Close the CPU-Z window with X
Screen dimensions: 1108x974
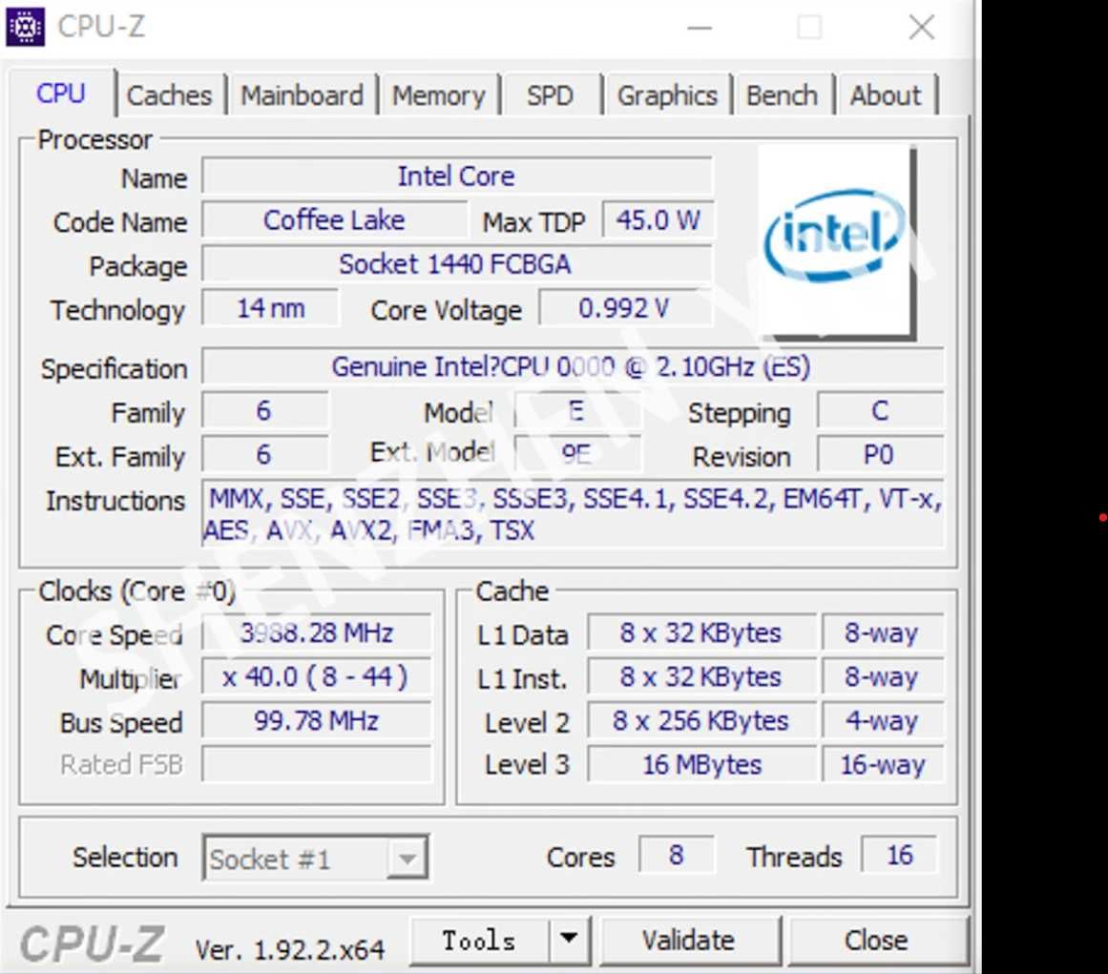point(922,28)
